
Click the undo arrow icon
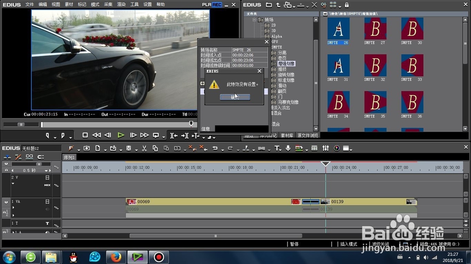(215, 148)
